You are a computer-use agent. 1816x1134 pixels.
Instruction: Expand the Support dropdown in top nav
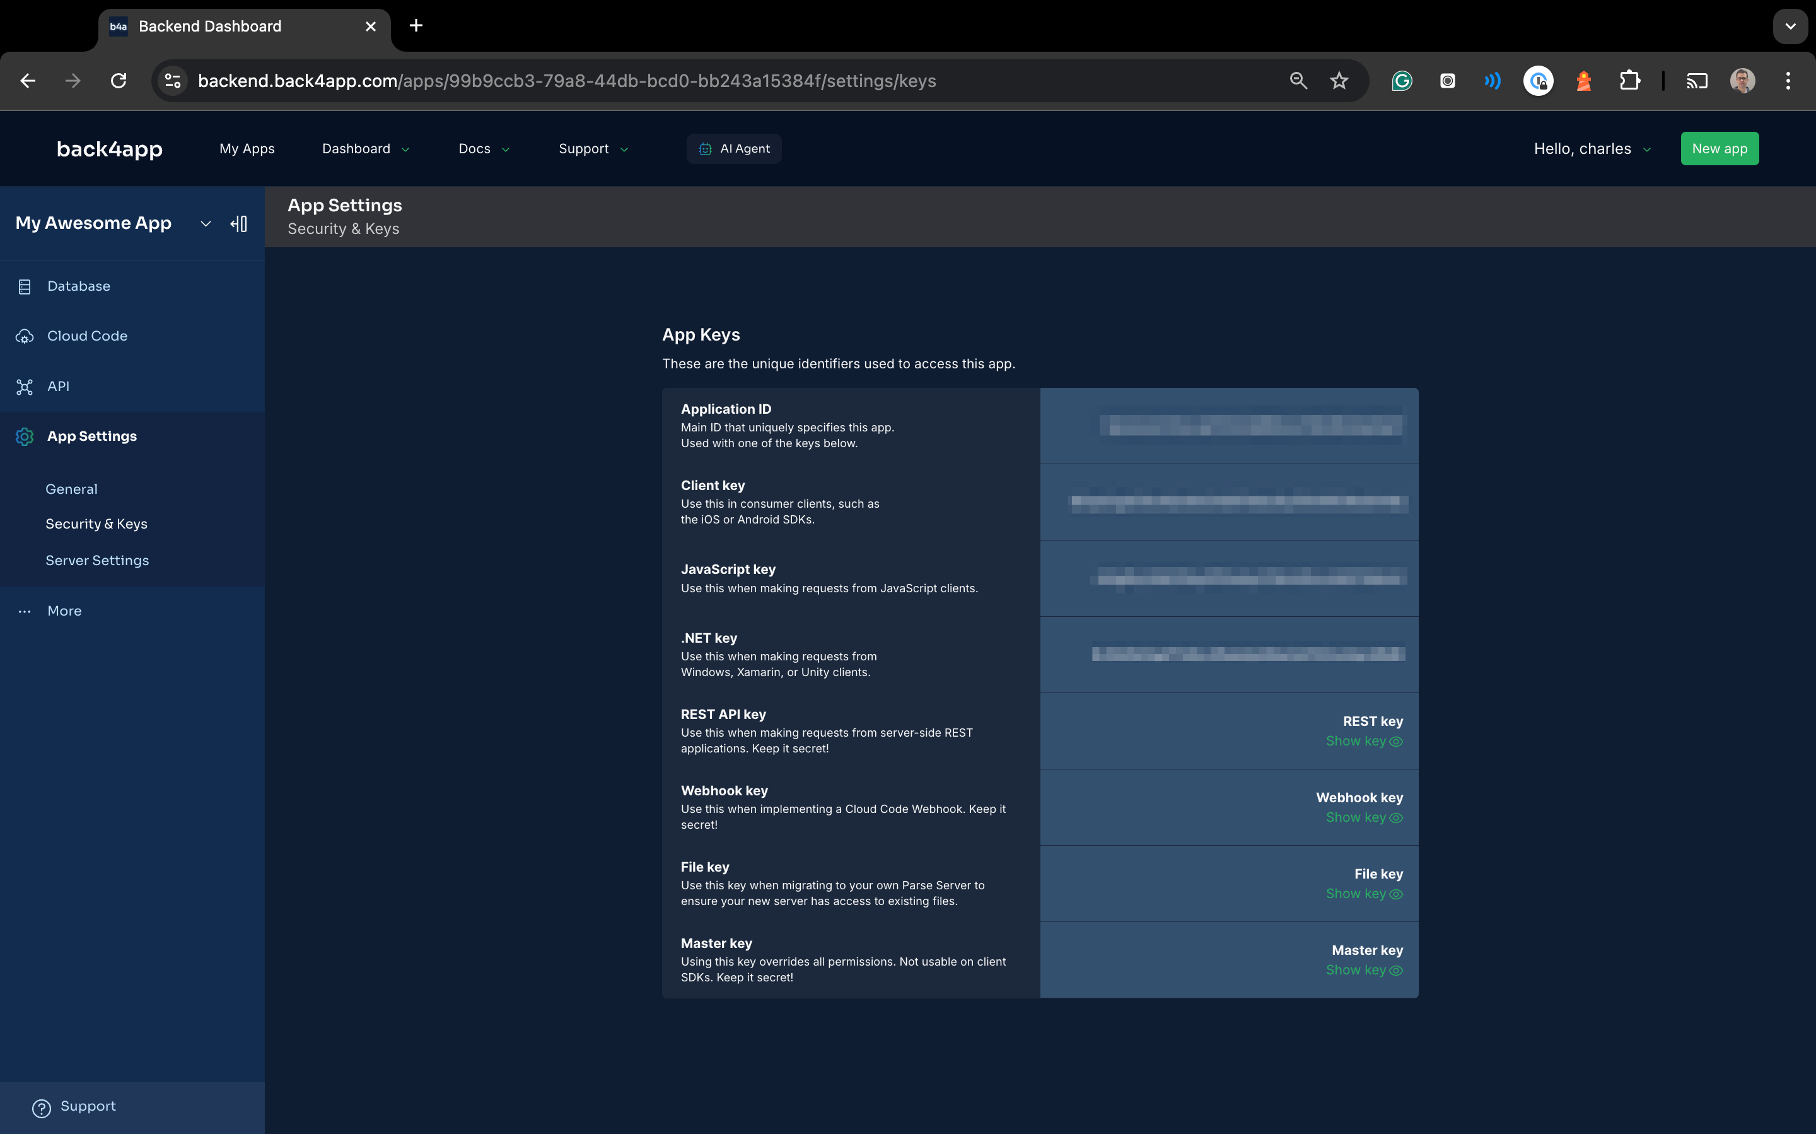click(593, 148)
